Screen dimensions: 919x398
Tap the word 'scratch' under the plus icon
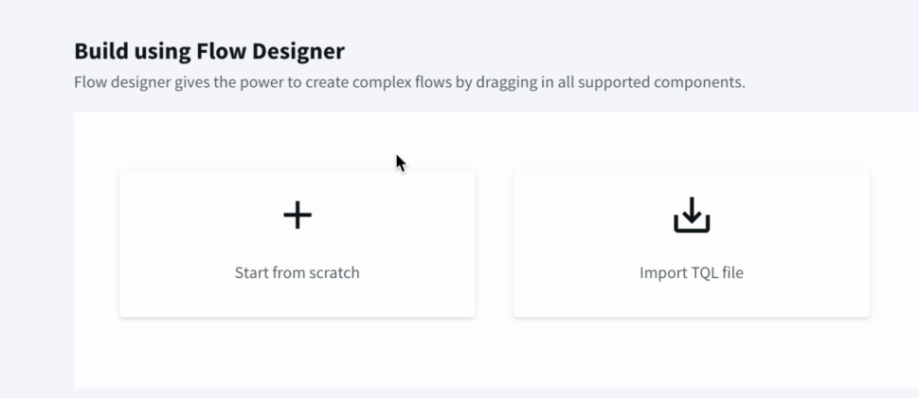[333, 273]
